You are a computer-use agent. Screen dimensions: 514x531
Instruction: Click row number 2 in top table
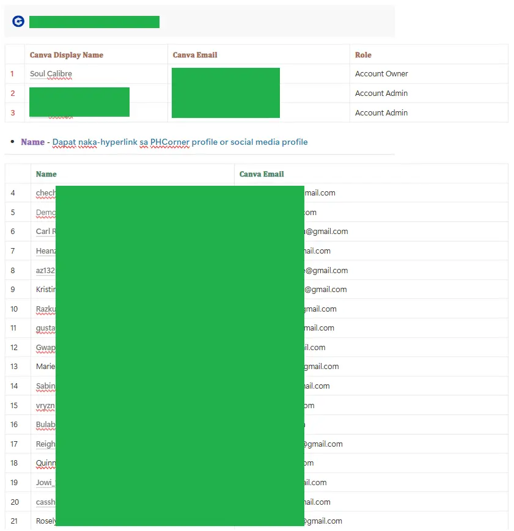[13, 93]
